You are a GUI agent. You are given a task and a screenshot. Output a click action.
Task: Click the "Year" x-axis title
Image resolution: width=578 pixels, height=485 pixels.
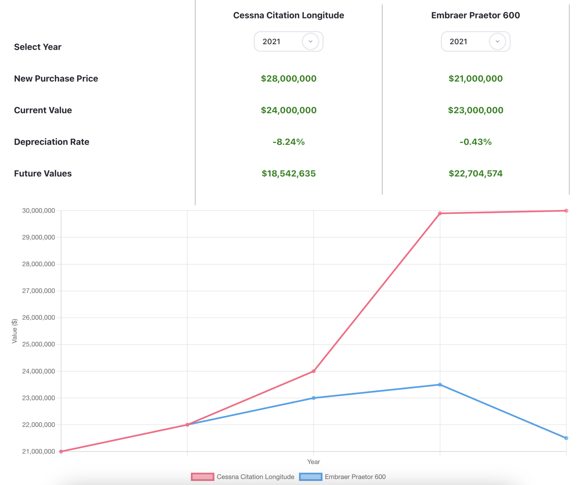pos(313,462)
